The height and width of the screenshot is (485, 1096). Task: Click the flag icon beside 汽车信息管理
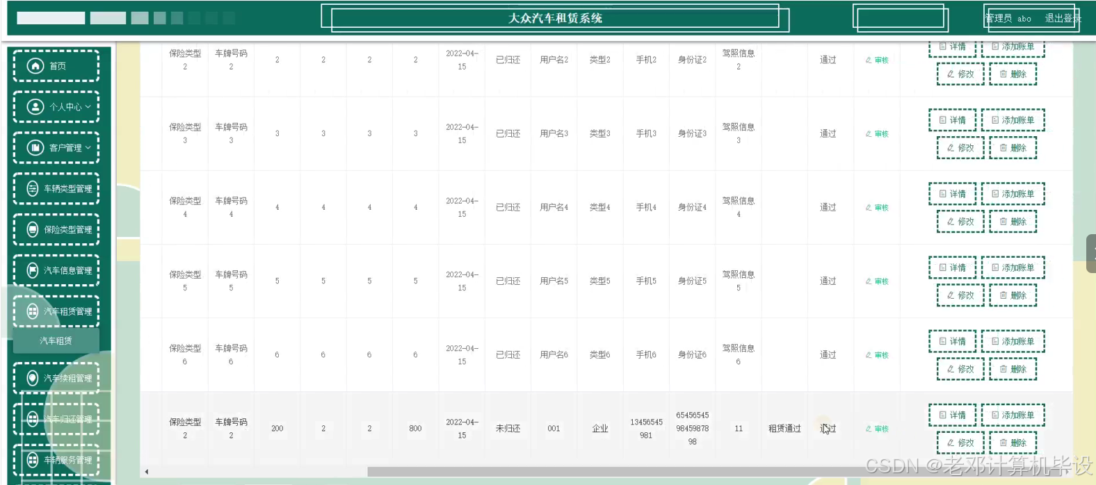point(32,271)
